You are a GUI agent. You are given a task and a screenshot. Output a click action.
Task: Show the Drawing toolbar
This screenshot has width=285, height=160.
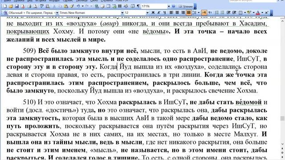126,6
